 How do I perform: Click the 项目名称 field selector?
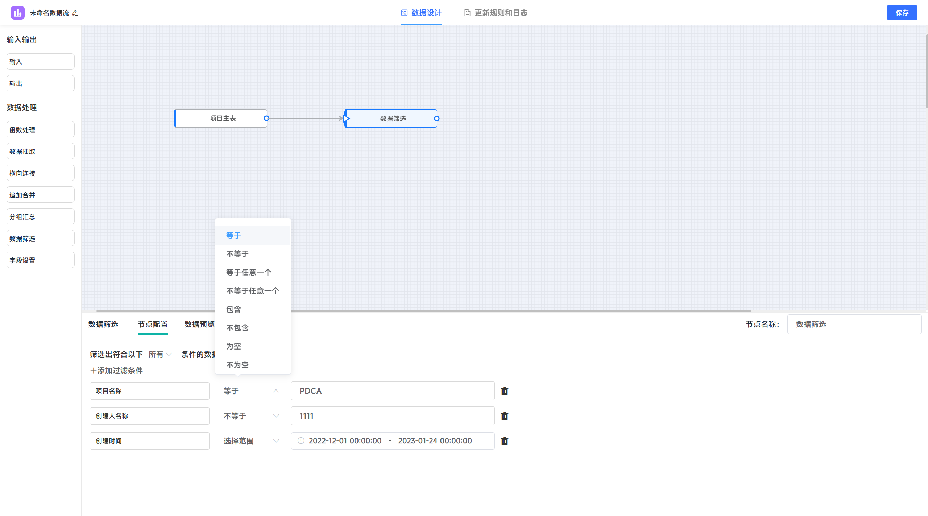click(150, 391)
